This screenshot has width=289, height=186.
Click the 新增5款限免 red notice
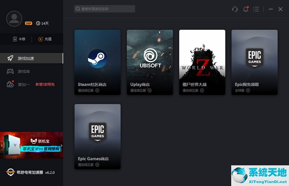coord(45,85)
